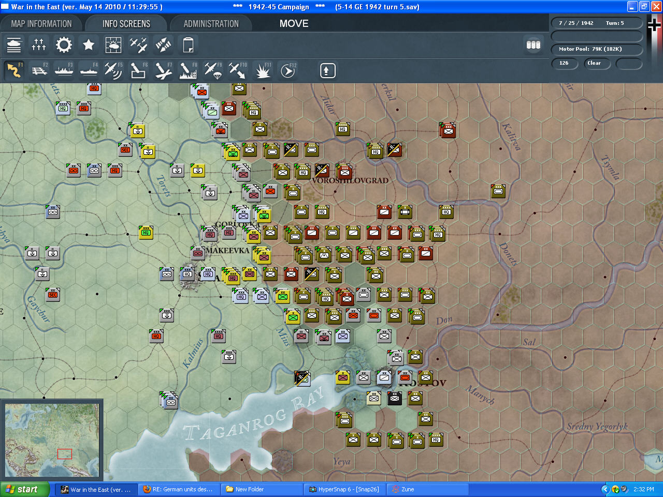Open the ADMINISTRATION tab

click(x=211, y=24)
